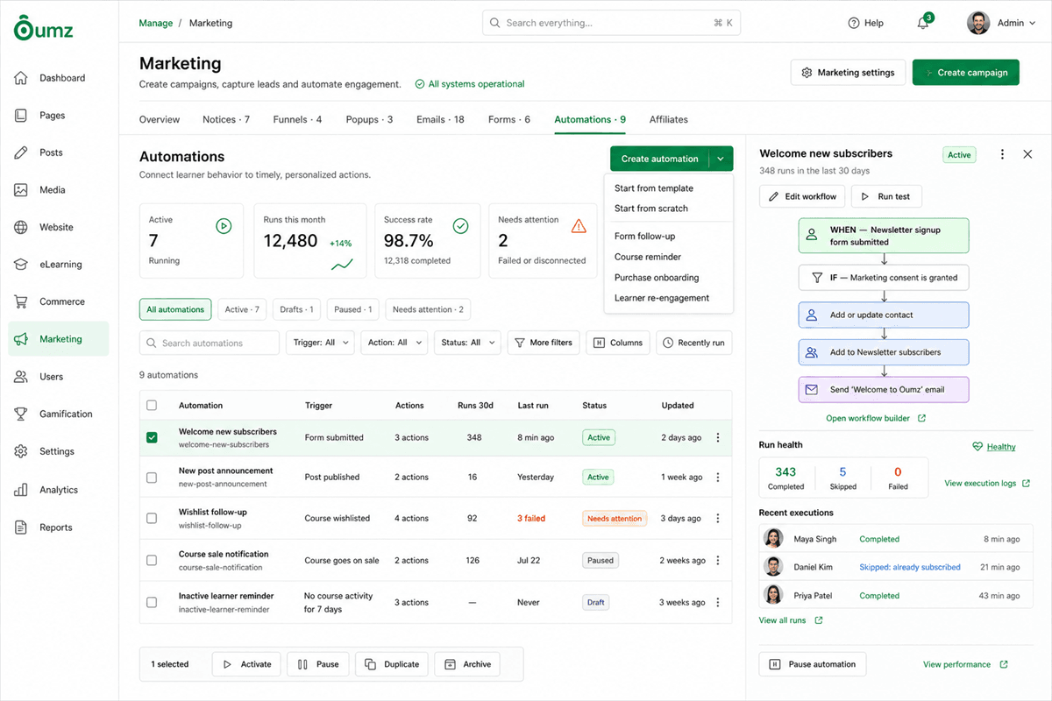Open Marketing settings
Viewport: 1052px width, 701px height.
pyautogui.click(x=847, y=73)
